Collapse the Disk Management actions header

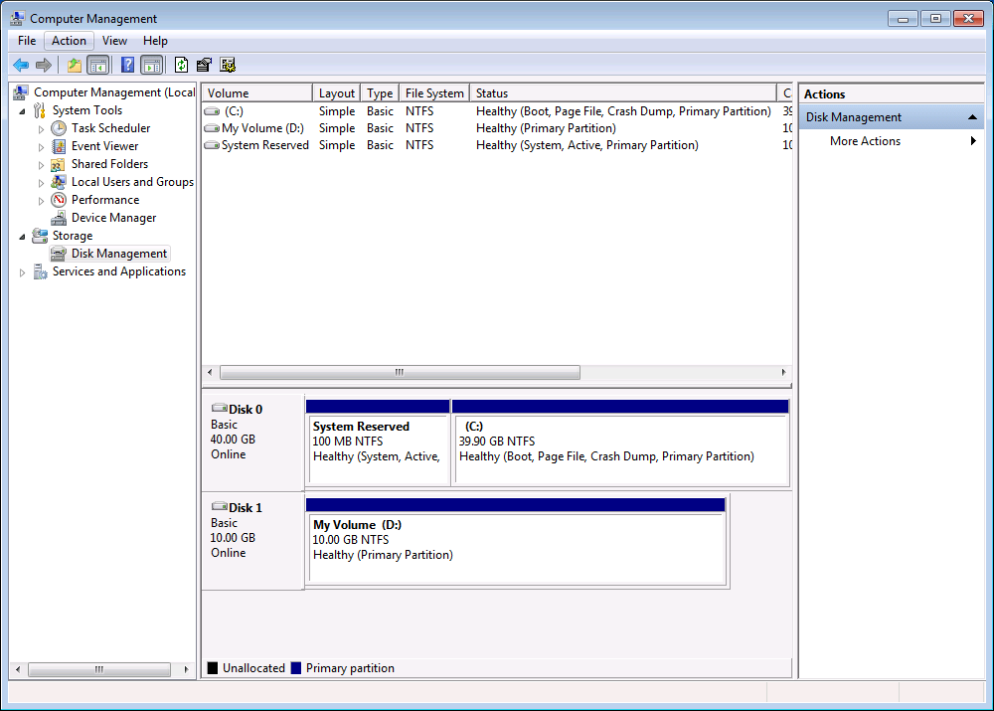tap(972, 117)
